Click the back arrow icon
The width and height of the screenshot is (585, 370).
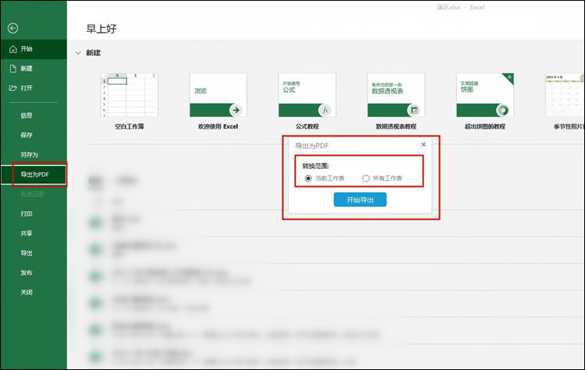click(12, 28)
